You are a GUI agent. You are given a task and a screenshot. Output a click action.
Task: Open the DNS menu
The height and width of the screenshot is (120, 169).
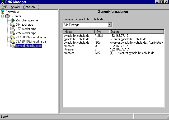[4, 7]
